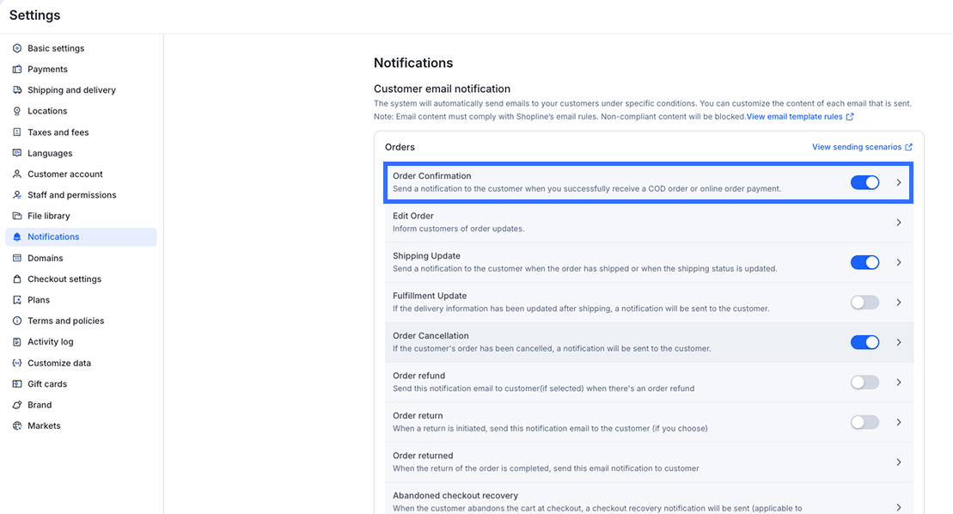Turn off Shipping Update notification toggle
The width and height of the screenshot is (953, 514).
click(x=864, y=262)
